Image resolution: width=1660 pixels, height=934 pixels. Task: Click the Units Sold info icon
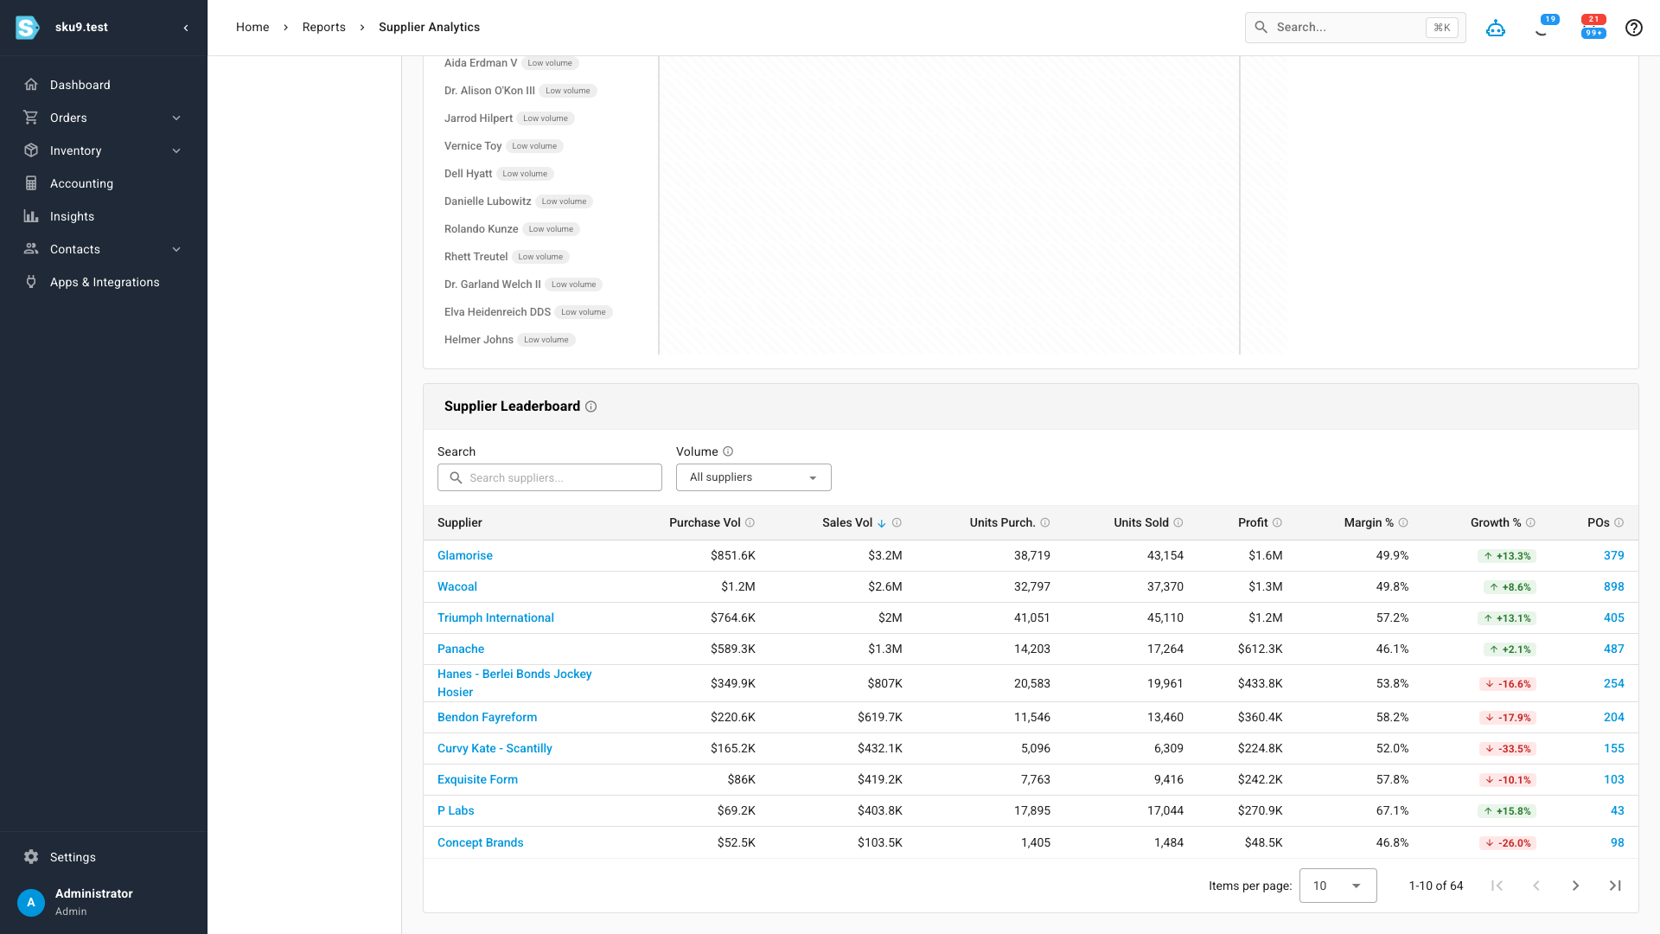(1178, 522)
